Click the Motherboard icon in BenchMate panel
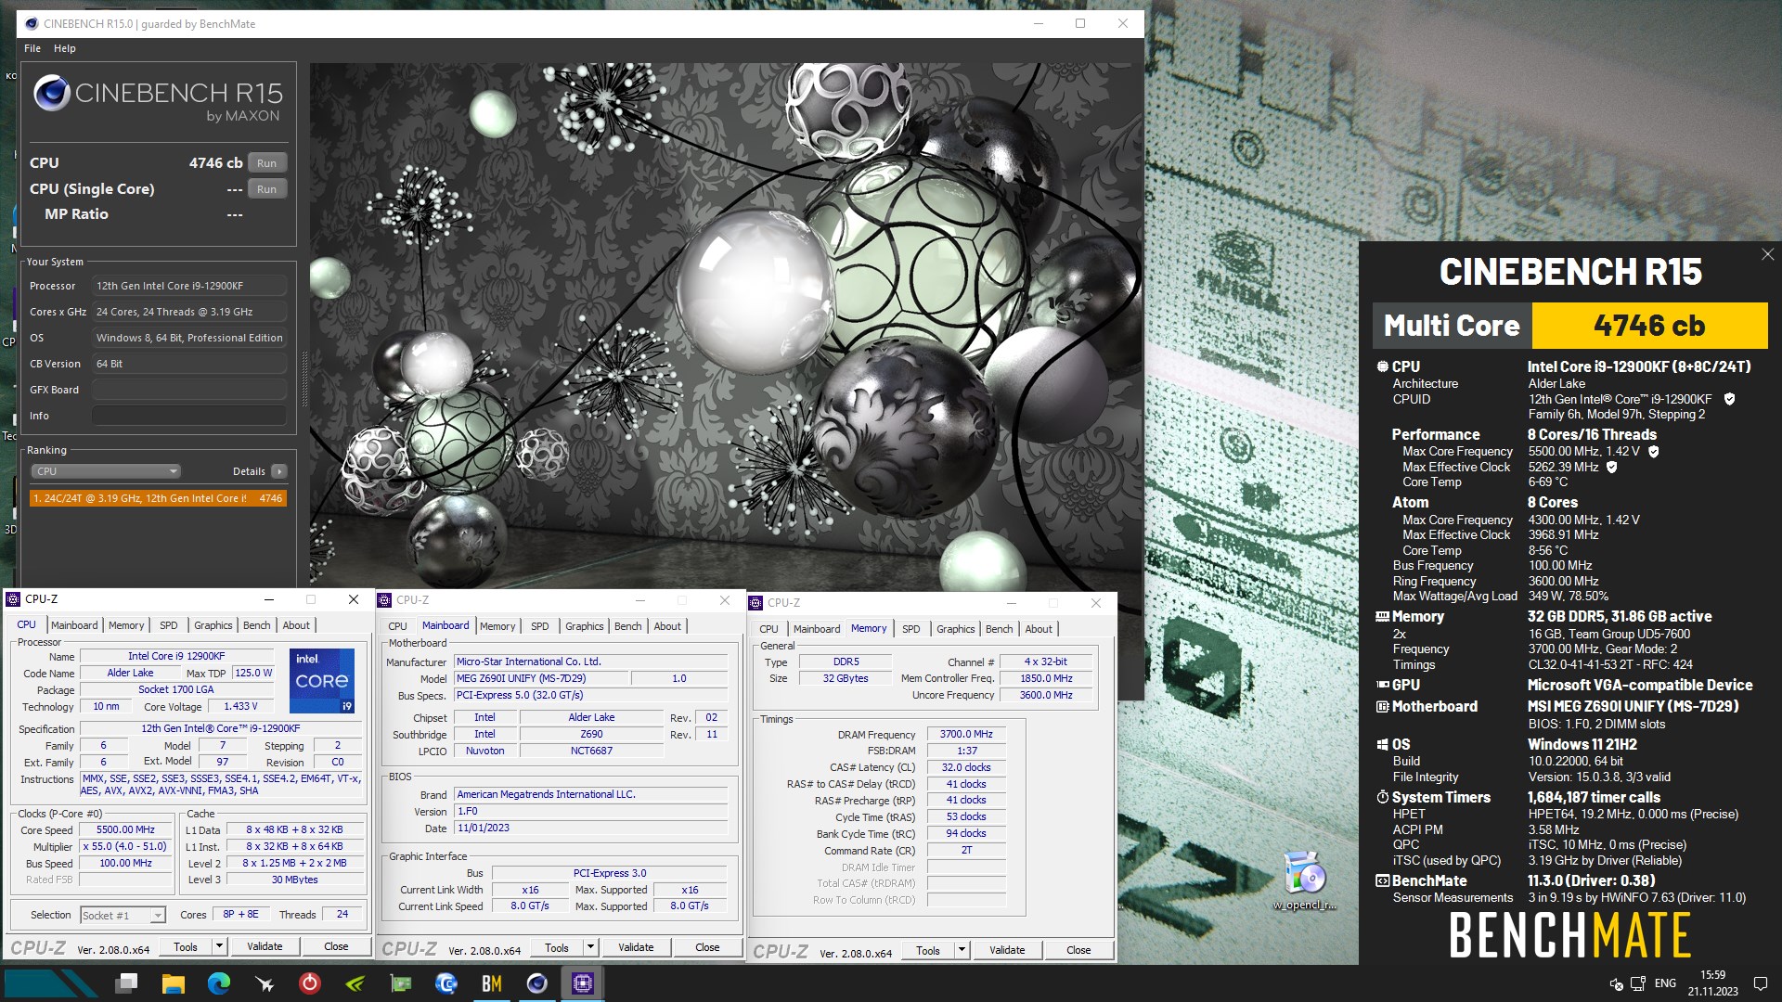The height and width of the screenshot is (1002, 1782). pyautogui.click(x=1382, y=706)
